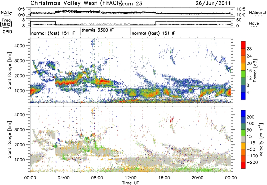The width and height of the screenshot is (267, 185).
Task: Click the '10^5' tick on the N.Sky axis
Action: click(x=20, y=9)
